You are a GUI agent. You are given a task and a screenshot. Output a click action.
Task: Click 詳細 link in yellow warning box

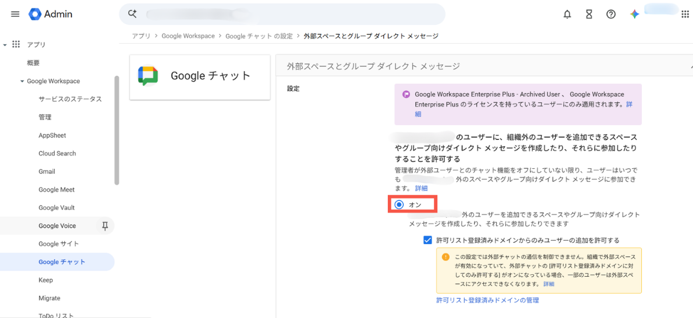[x=549, y=284]
